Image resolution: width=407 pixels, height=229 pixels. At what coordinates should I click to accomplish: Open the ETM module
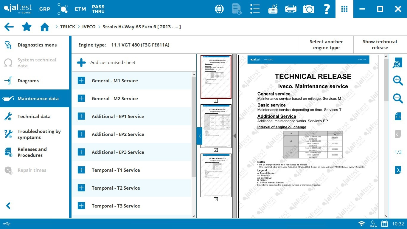tap(80, 9)
